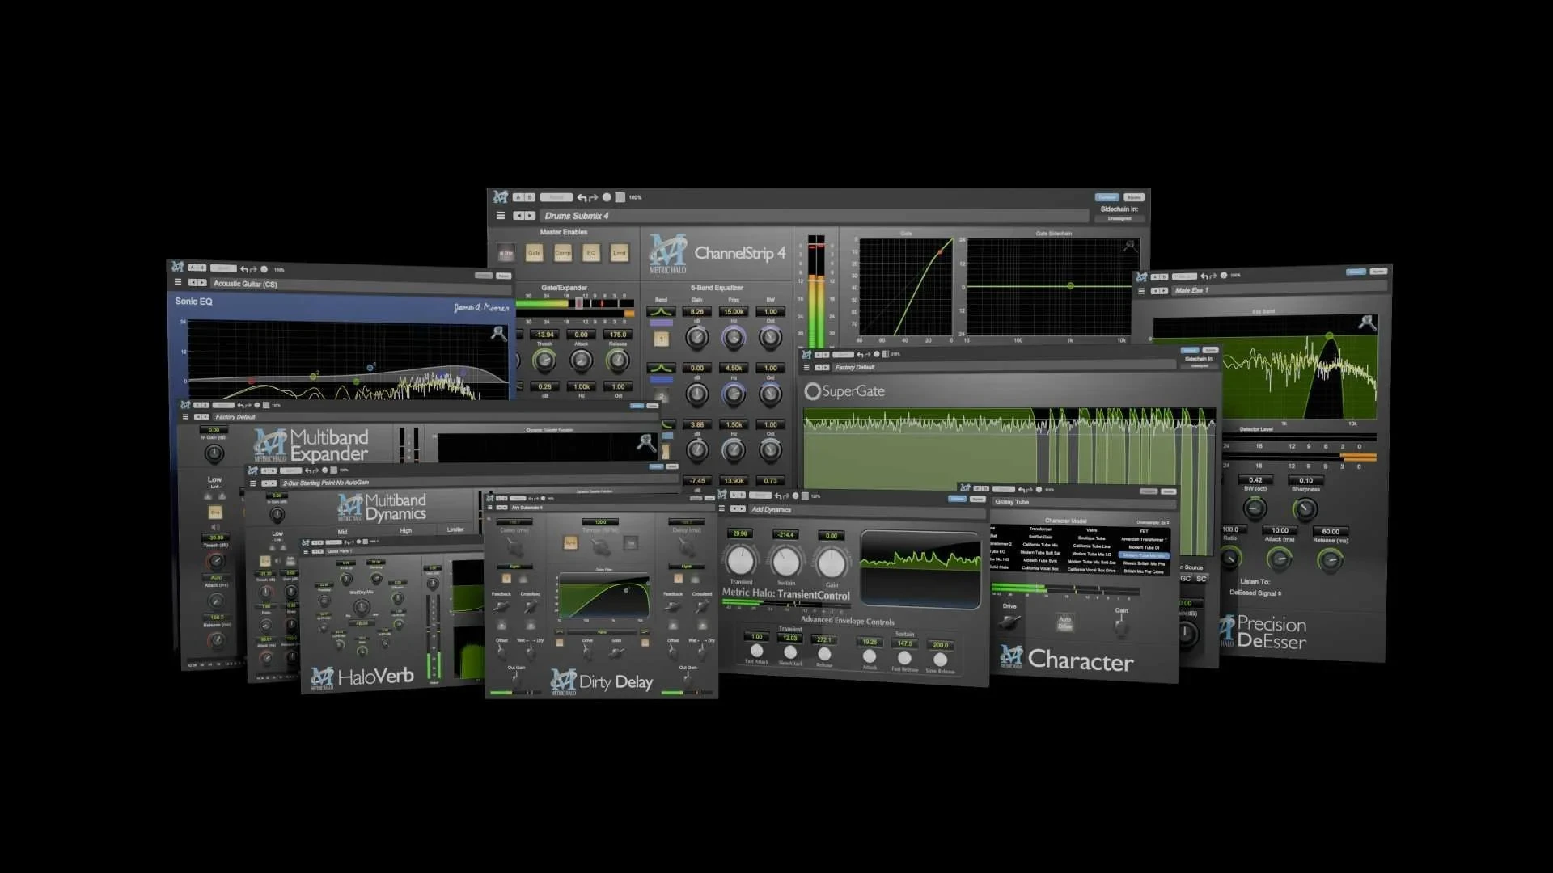The image size is (1553, 873).
Task: Open the spectrum analyzer magnifier in Sonic EQ graph
Action: click(x=498, y=332)
